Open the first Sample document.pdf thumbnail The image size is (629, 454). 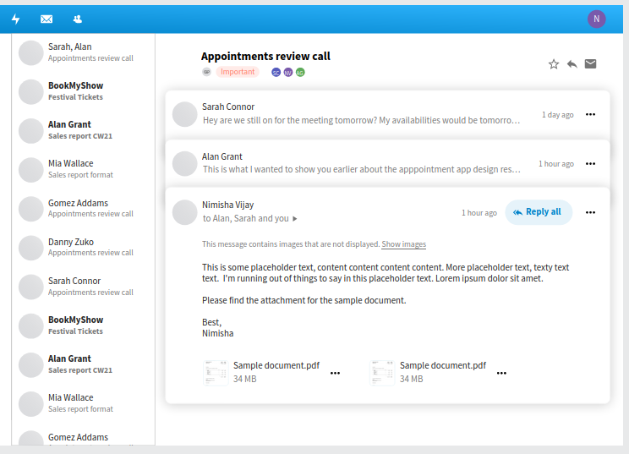(216, 373)
